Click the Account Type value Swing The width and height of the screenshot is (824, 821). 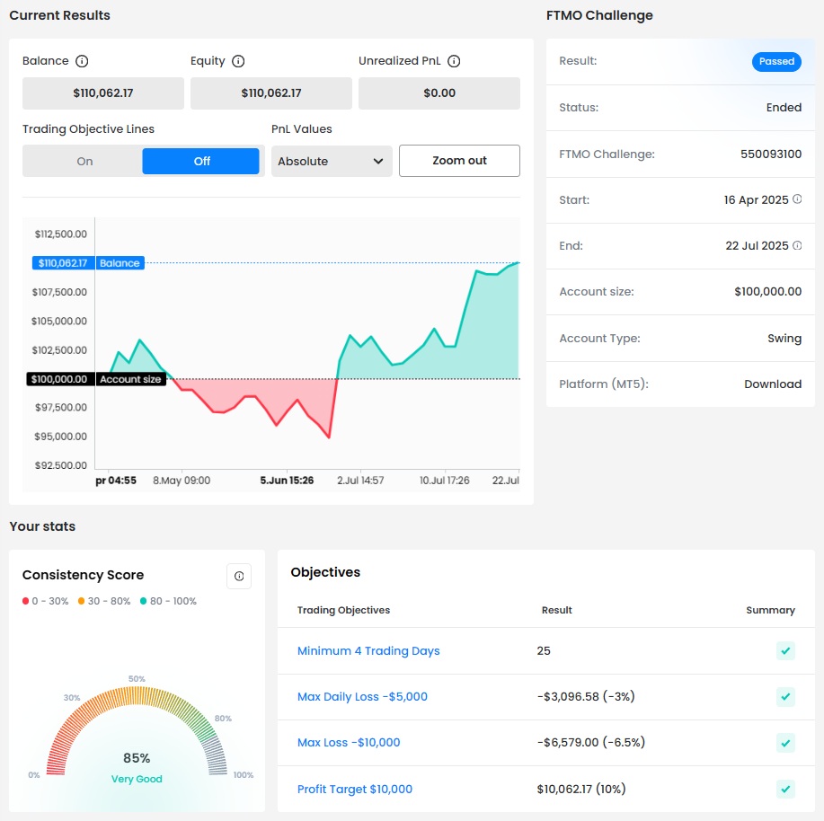[784, 339]
